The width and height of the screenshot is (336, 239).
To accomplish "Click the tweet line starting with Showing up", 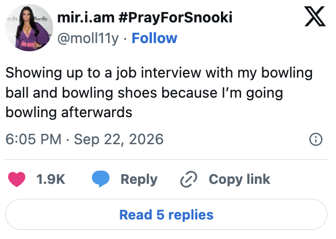I will (x=159, y=74).
